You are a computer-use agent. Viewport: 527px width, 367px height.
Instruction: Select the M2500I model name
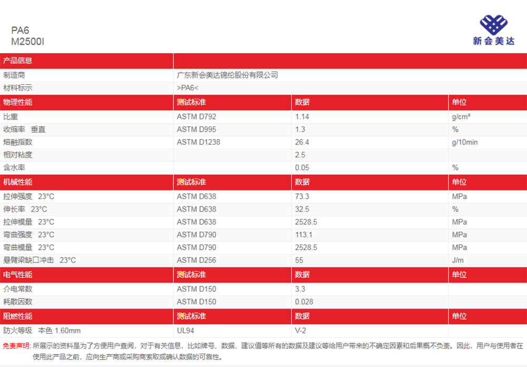pos(27,42)
